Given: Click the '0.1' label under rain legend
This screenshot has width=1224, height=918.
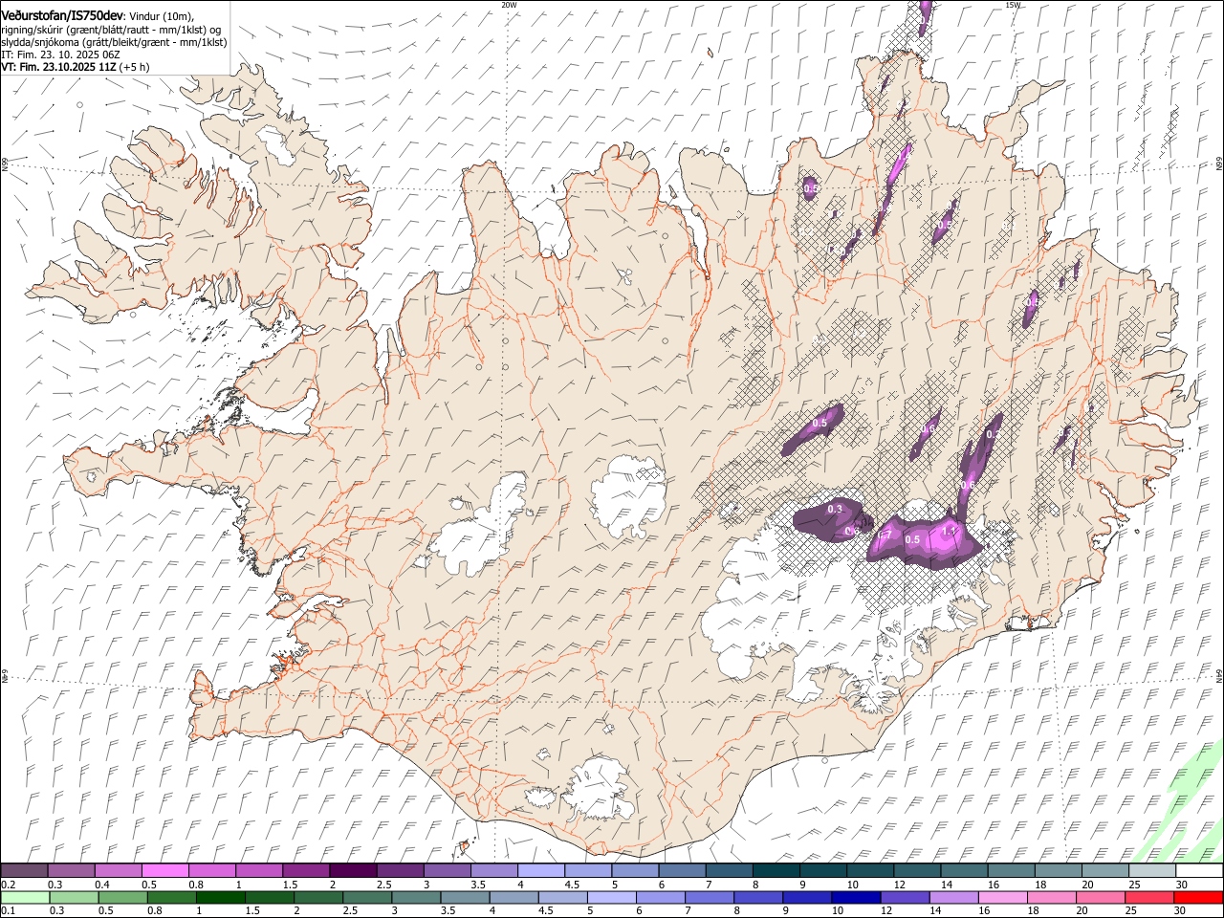Looking at the screenshot, I should pyautogui.click(x=8, y=910).
